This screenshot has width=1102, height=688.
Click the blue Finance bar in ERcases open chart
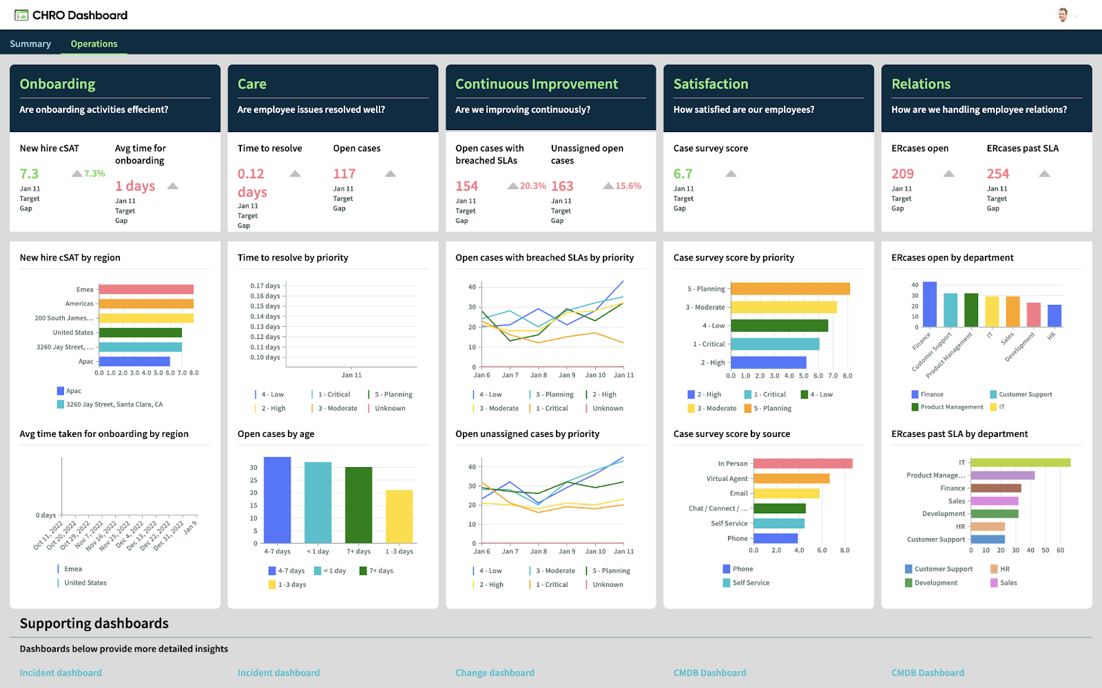929,304
